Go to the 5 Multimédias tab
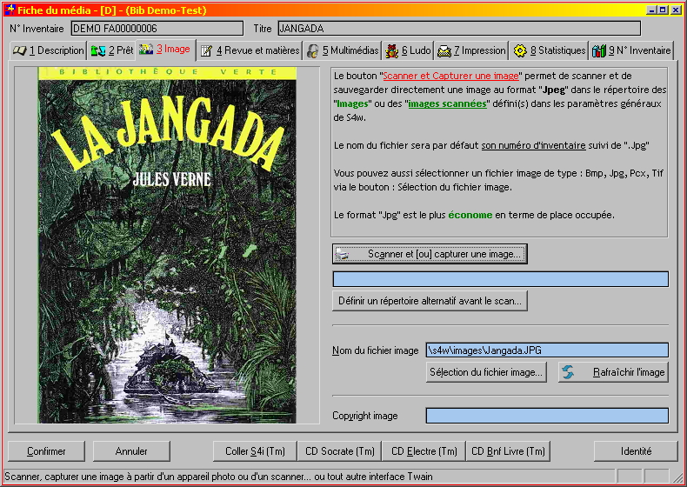 pyautogui.click(x=343, y=50)
